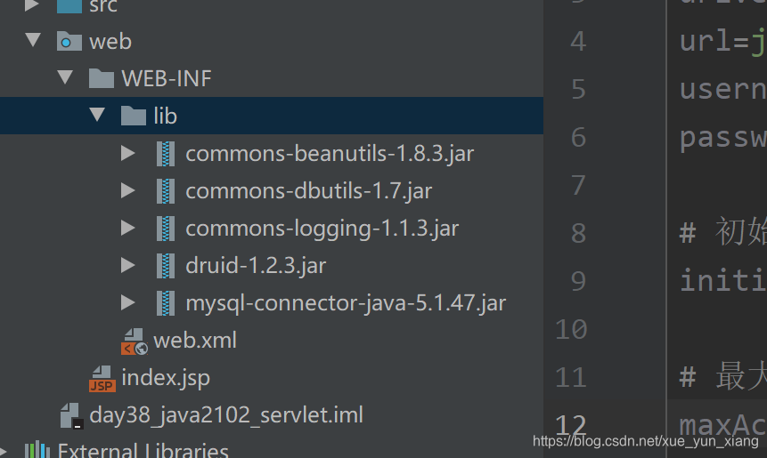Expand the src folder arrow
The width and height of the screenshot is (767, 458).
(32, 4)
